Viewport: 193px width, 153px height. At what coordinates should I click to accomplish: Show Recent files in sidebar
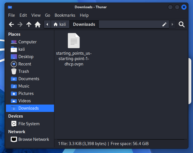tap(30, 64)
